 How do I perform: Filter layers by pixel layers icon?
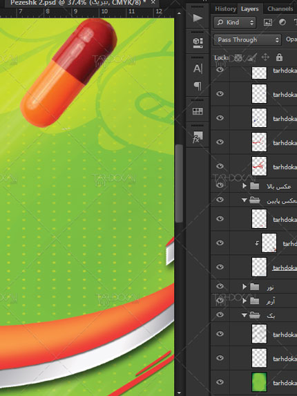coord(267,22)
